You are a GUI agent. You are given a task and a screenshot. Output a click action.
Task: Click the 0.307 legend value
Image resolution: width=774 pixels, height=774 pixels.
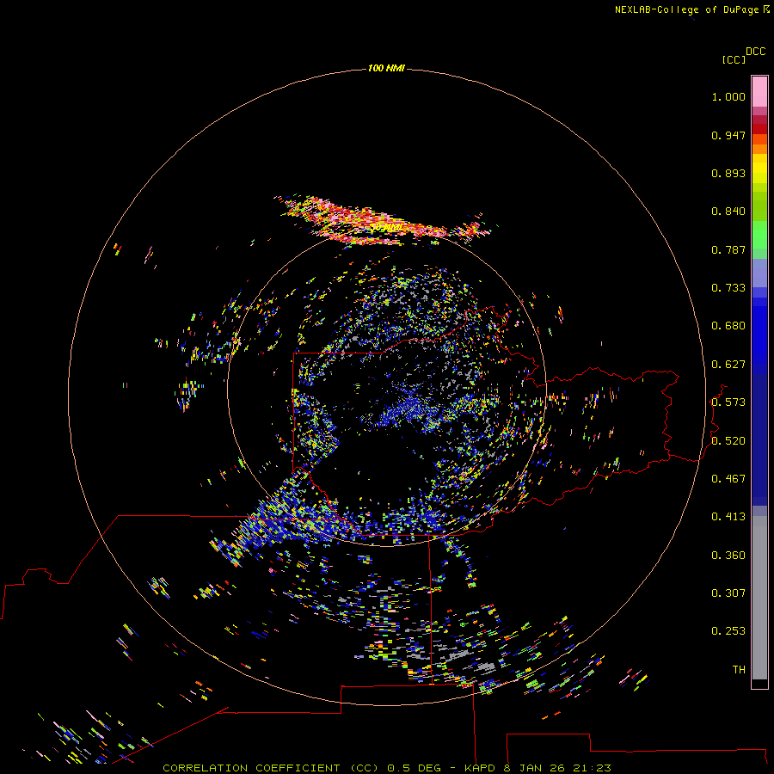[728, 593]
